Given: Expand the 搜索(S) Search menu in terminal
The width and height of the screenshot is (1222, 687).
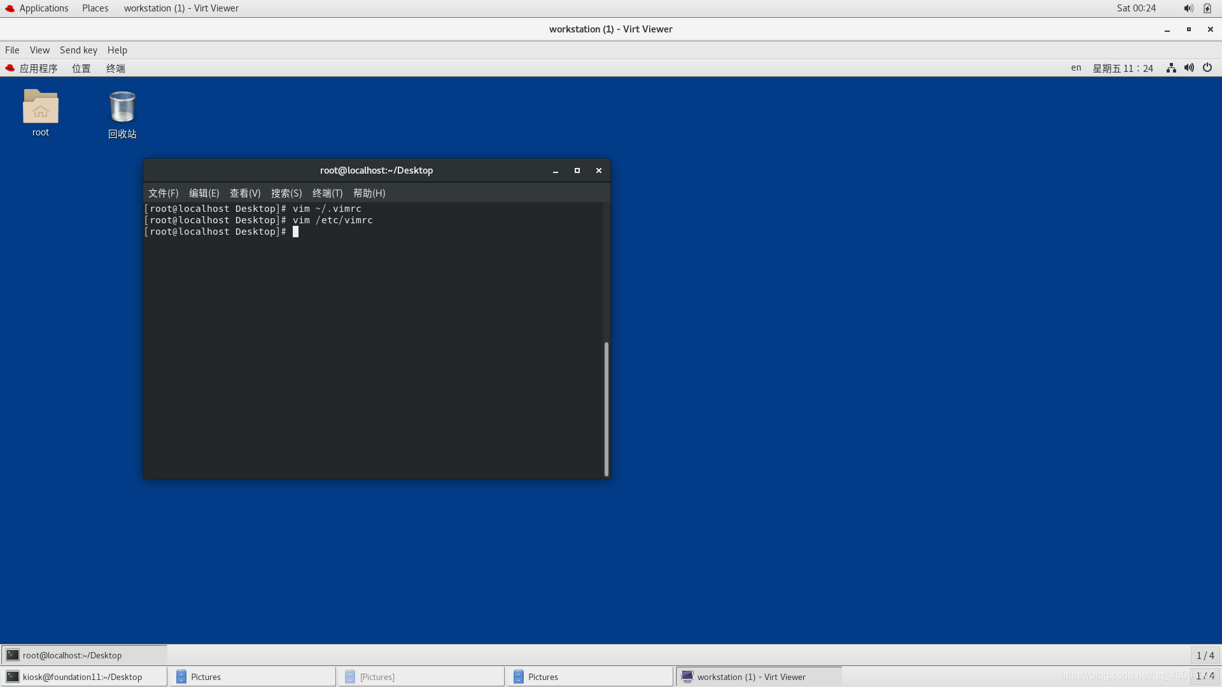Looking at the screenshot, I should [x=285, y=193].
